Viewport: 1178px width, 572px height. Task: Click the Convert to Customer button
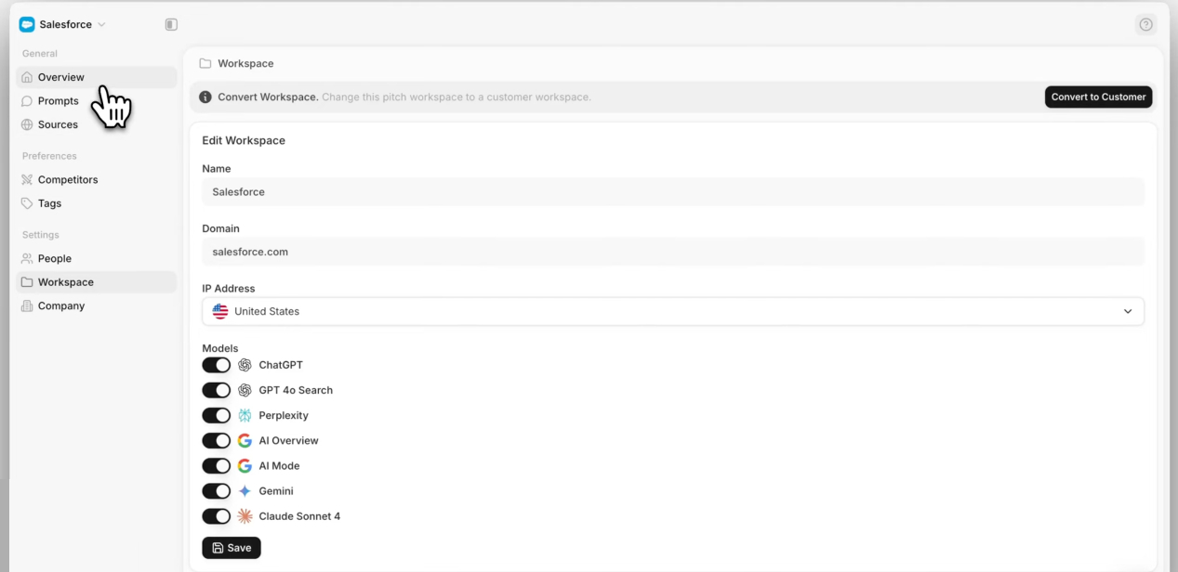click(x=1098, y=97)
